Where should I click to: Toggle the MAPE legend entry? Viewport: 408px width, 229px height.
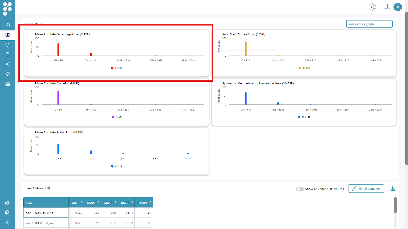(x=117, y=68)
